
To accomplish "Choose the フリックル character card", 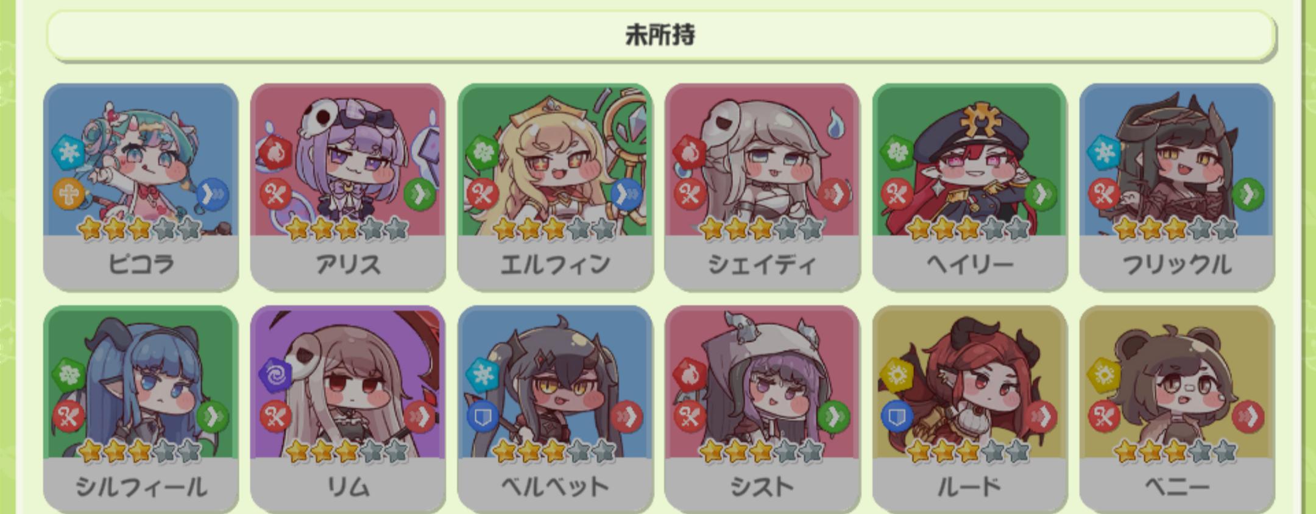I will point(1176,186).
